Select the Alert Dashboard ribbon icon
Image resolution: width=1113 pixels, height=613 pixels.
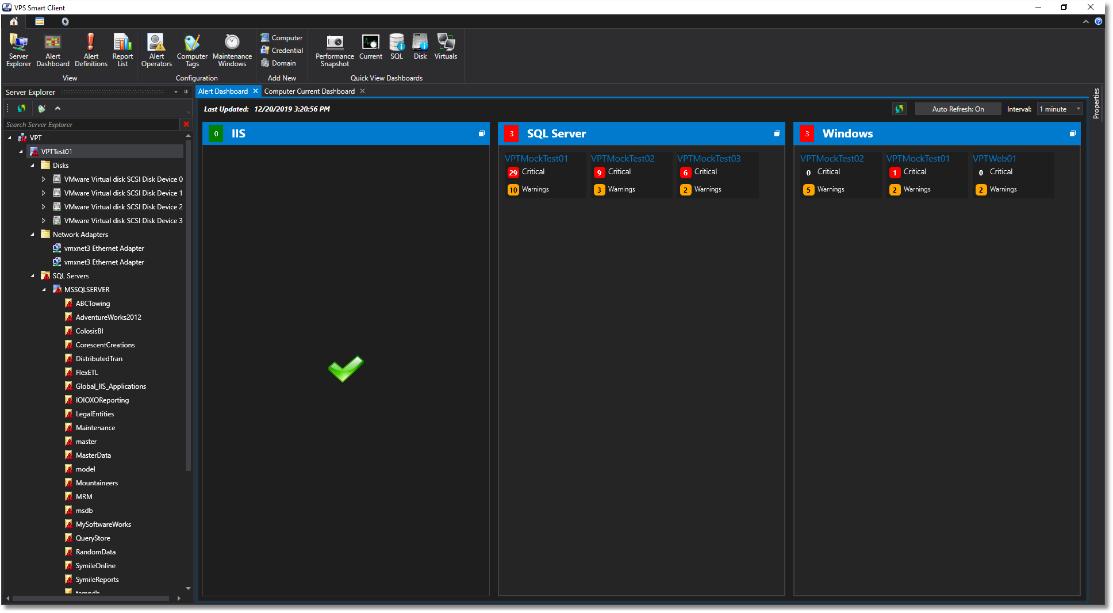click(52, 49)
